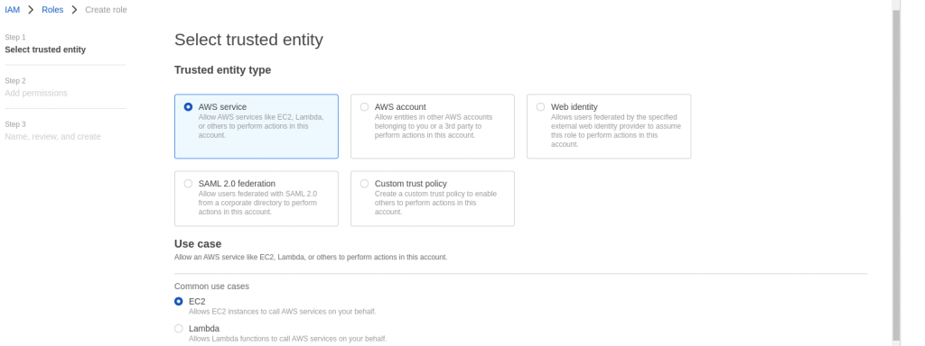This screenshot has width=925, height=346.
Task: Open Step 2 Add permissions
Action: (36, 87)
